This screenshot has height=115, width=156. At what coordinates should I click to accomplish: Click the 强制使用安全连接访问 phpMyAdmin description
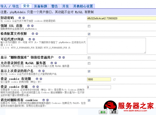click(x=19, y=29)
